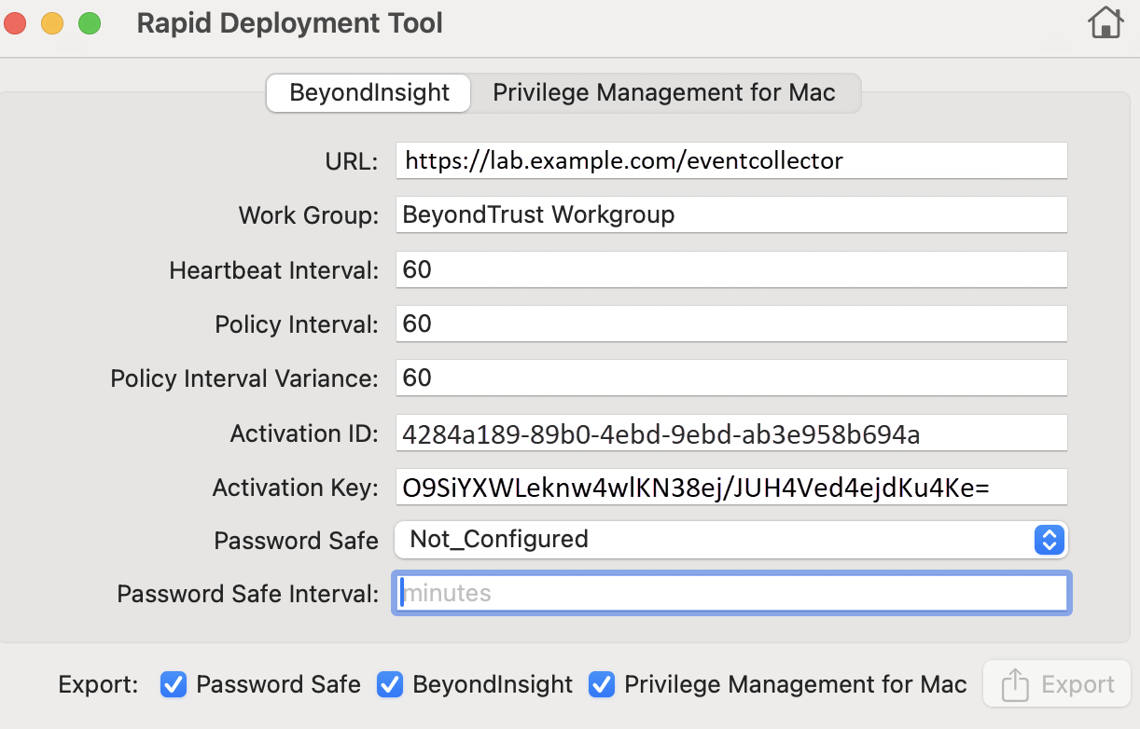The height and width of the screenshot is (729, 1140).
Task: Select the Activation Key field
Action: click(x=732, y=487)
